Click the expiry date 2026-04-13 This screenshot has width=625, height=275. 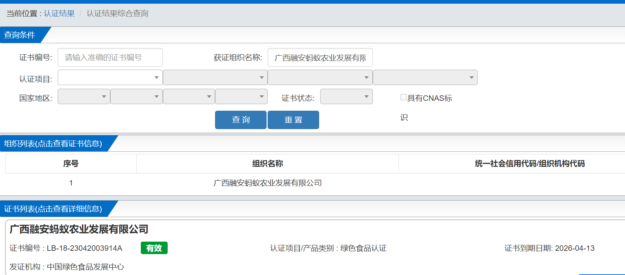pos(575,248)
